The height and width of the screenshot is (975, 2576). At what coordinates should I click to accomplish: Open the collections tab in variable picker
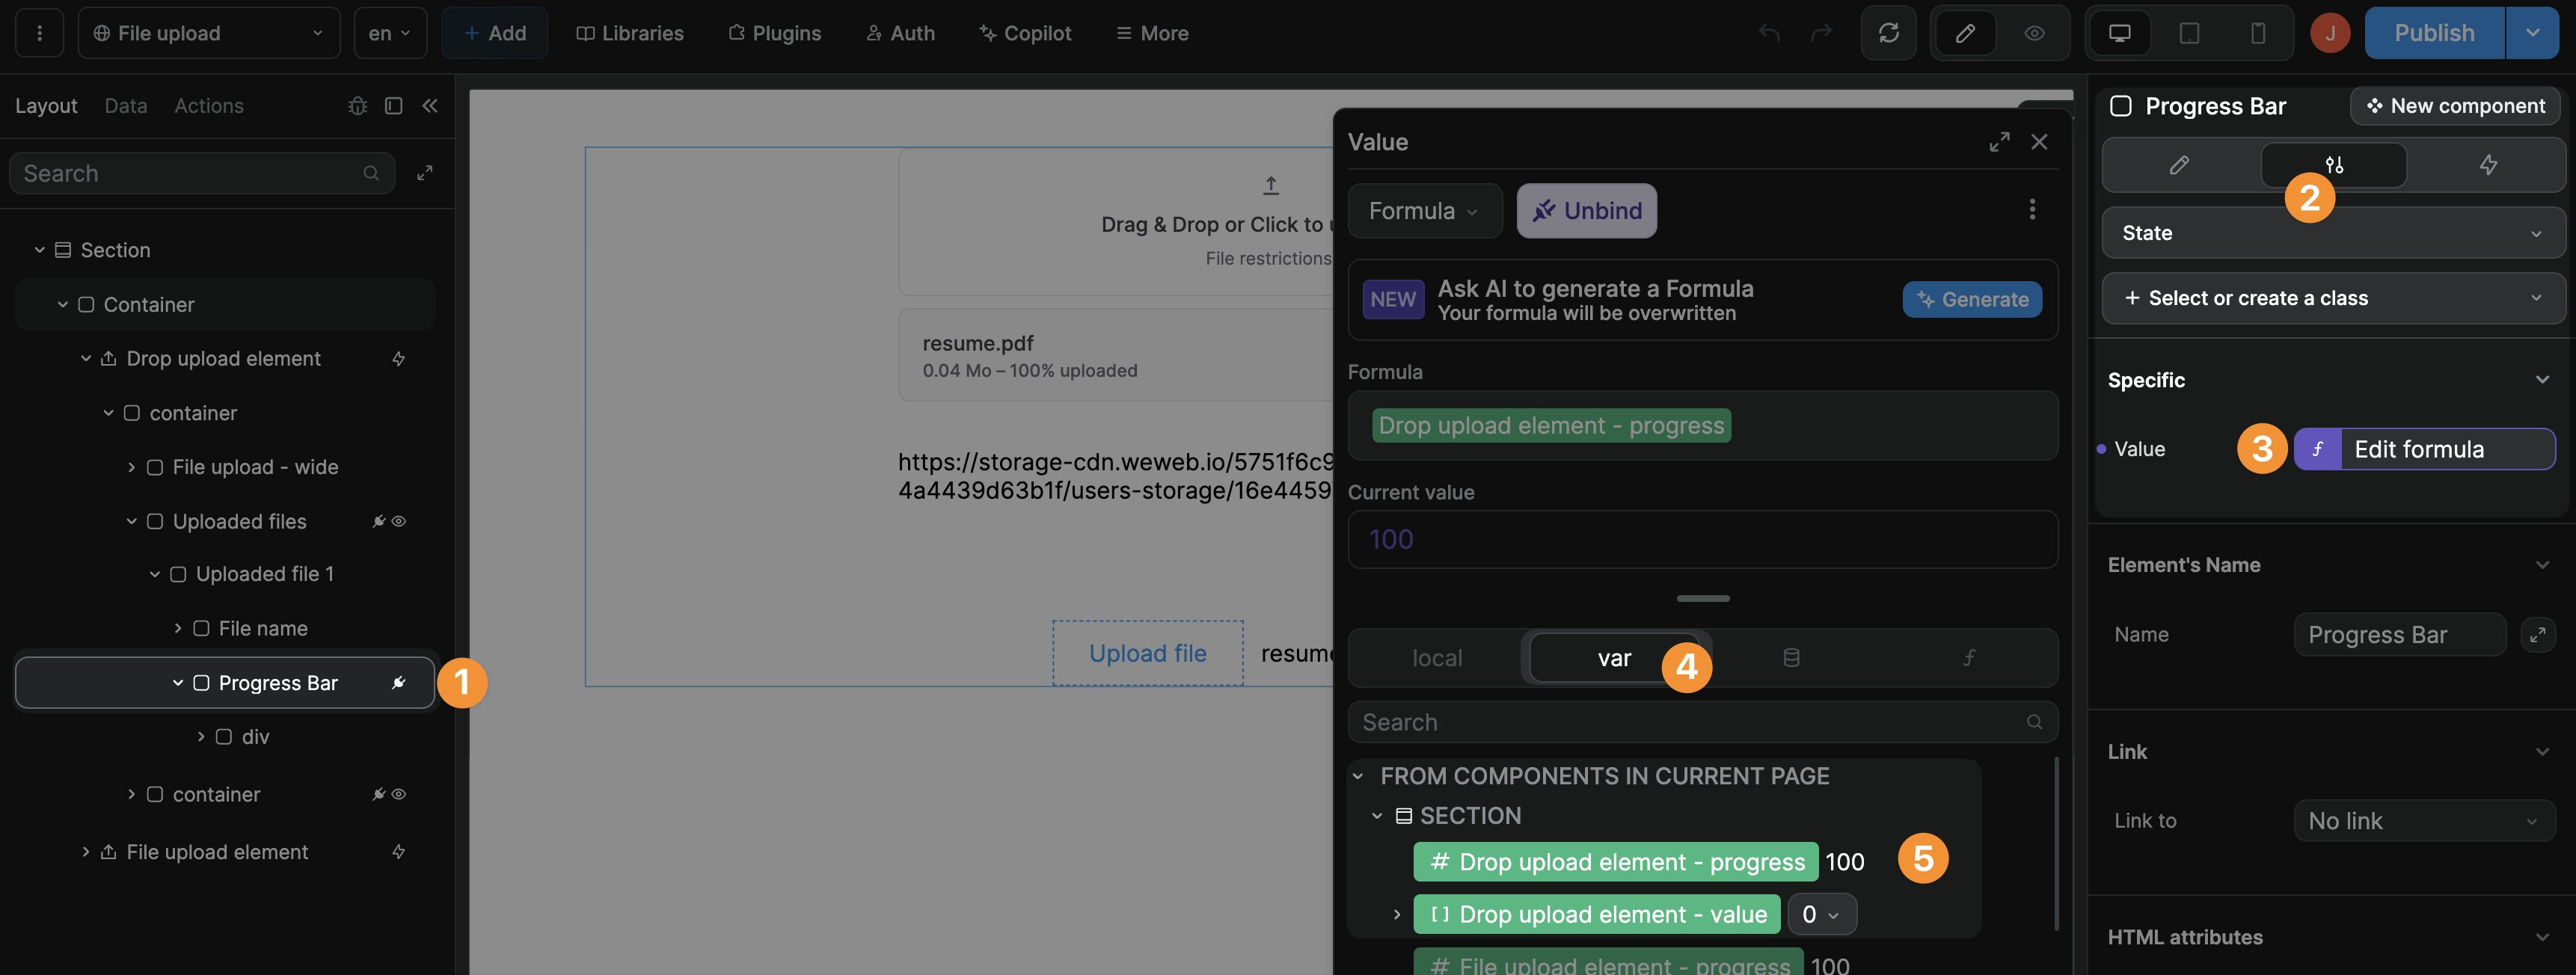pos(1791,657)
